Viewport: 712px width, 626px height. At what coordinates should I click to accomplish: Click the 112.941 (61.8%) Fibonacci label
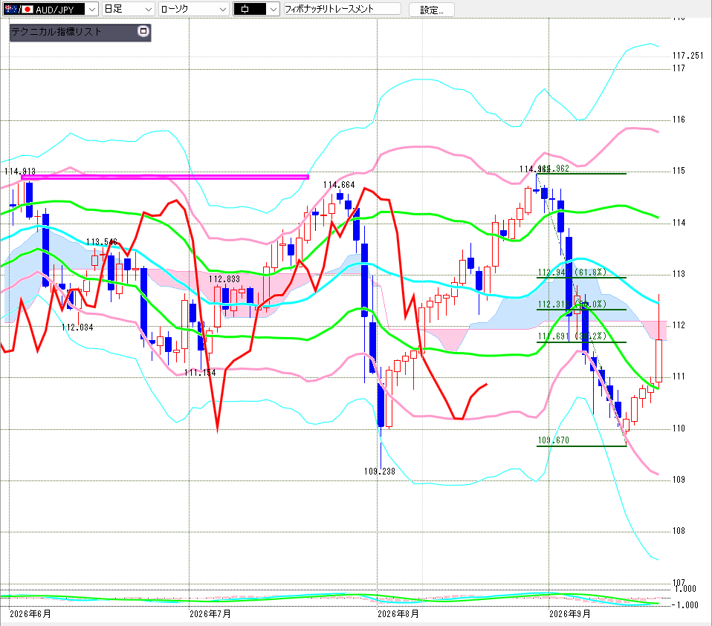coord(572,273)
